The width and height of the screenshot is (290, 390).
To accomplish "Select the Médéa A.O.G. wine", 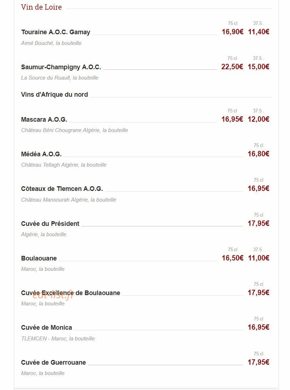I will (41, 154).
